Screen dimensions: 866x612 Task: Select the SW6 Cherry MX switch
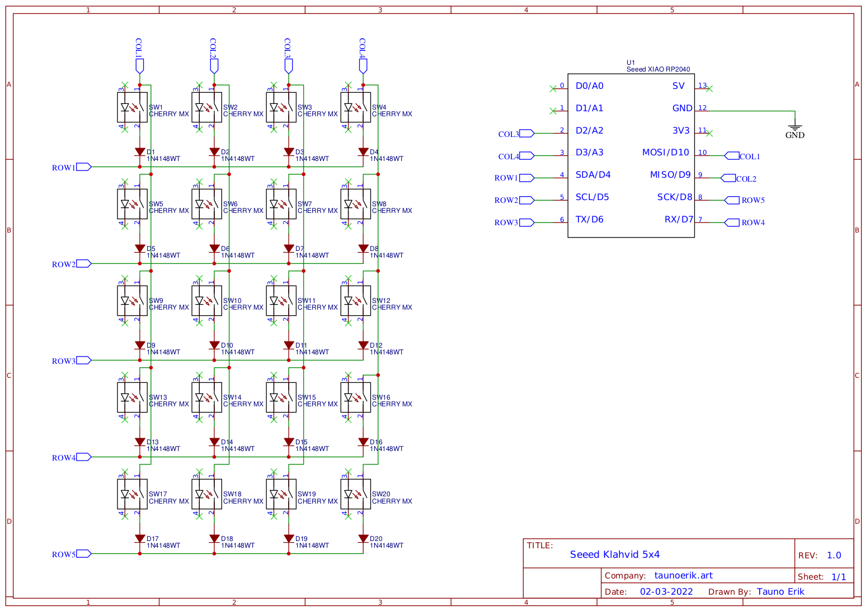tap(206, 204)
